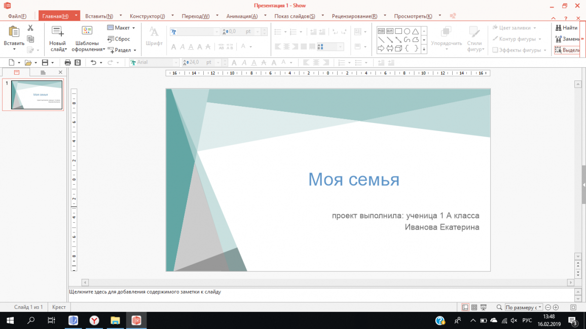Image resolution: width=586 pixels, height=329 pixels.
Task: Click the Cut scissors icon
Action: 30,28
